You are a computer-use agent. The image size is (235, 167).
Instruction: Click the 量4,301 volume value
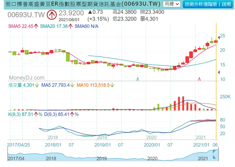click(149, 19)
